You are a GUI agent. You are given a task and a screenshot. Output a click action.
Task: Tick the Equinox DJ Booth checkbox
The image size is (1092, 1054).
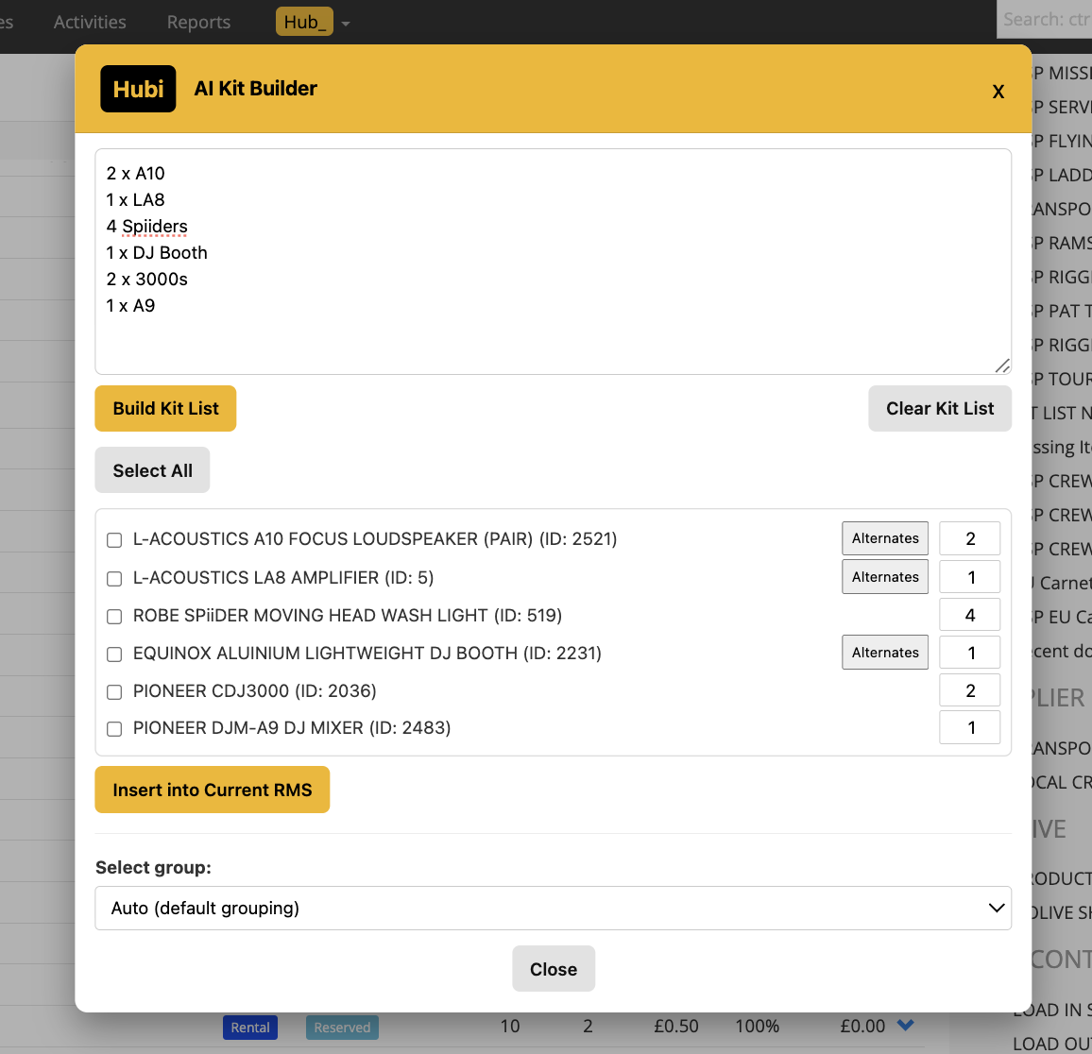point(114,654)
